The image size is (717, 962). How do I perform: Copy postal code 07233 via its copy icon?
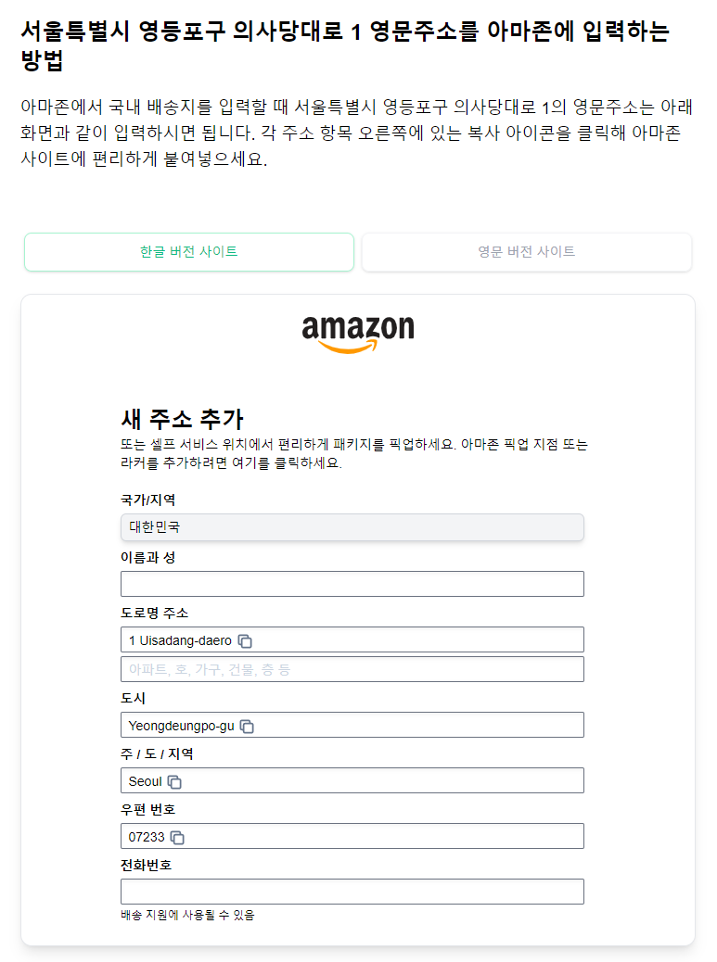point(177,836)
